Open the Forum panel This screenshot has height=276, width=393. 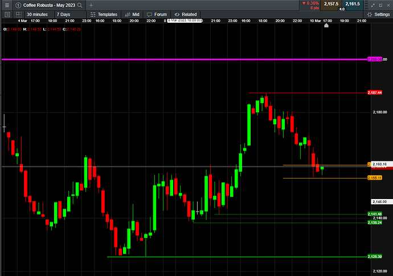coord(157,15)
